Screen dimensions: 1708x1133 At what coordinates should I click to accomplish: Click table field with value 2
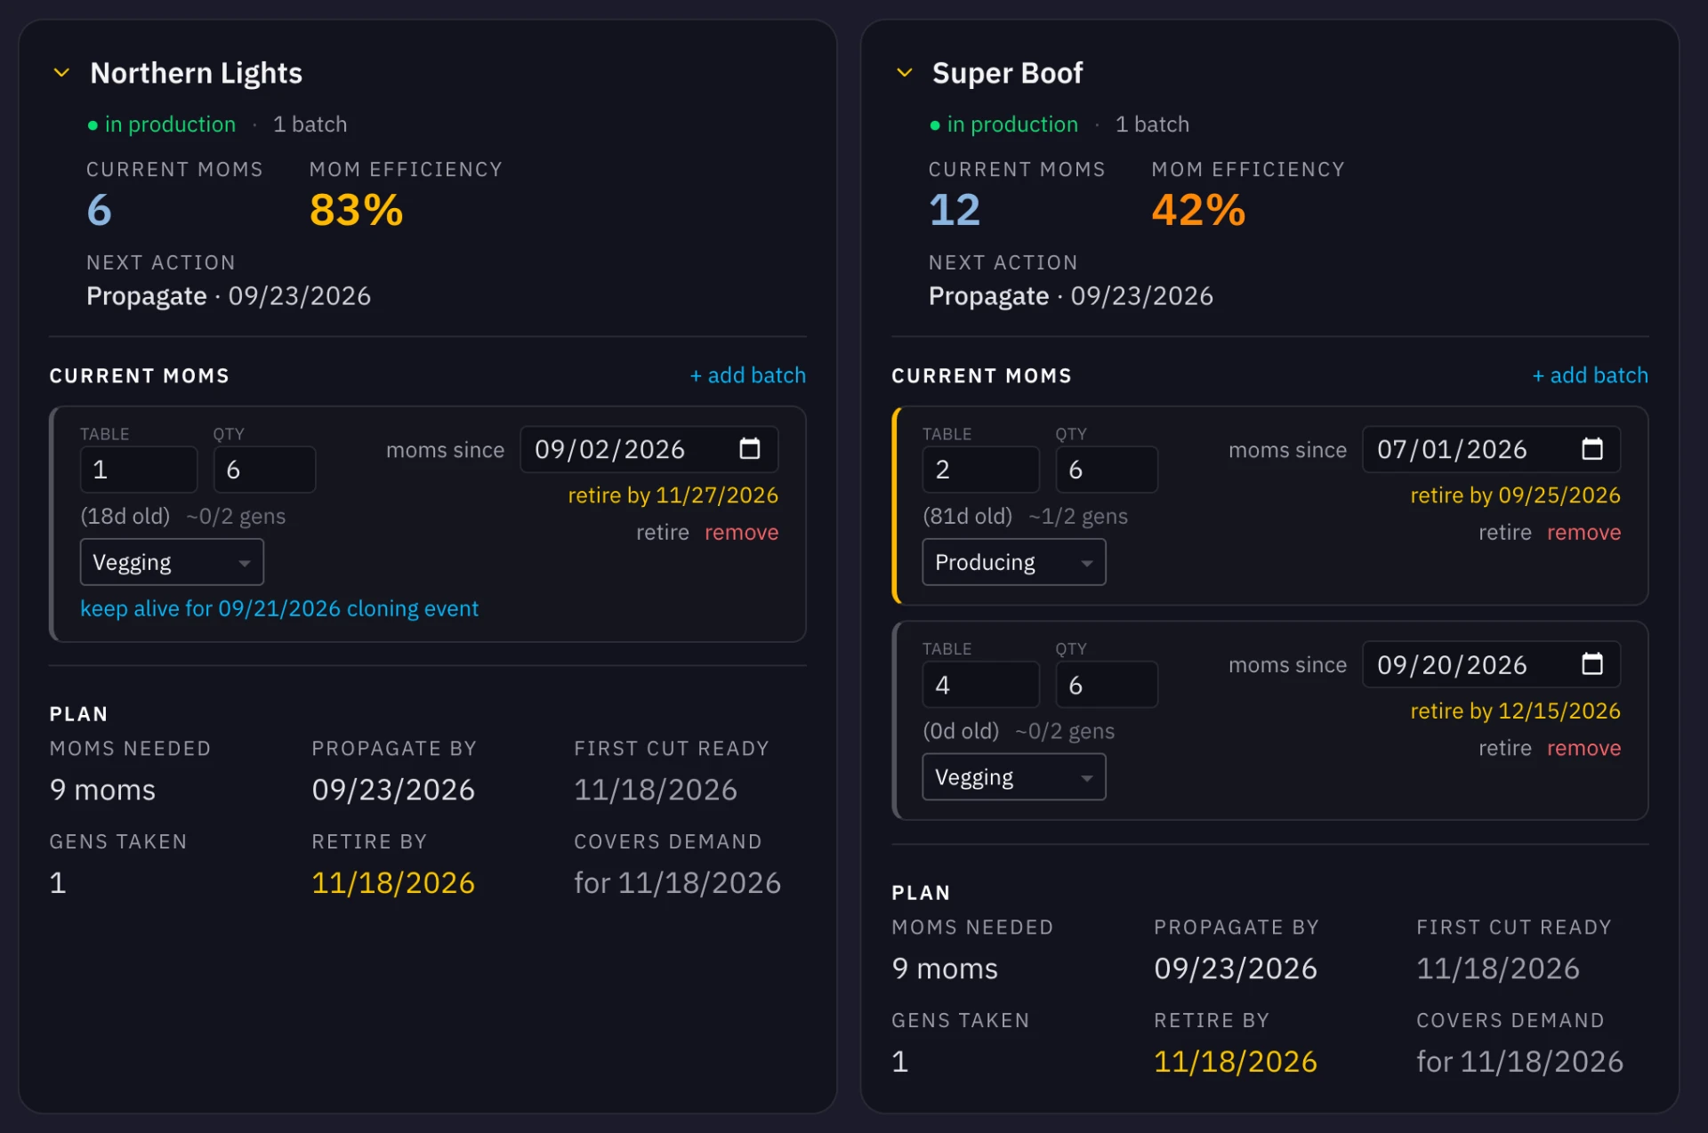coord(981,470)
